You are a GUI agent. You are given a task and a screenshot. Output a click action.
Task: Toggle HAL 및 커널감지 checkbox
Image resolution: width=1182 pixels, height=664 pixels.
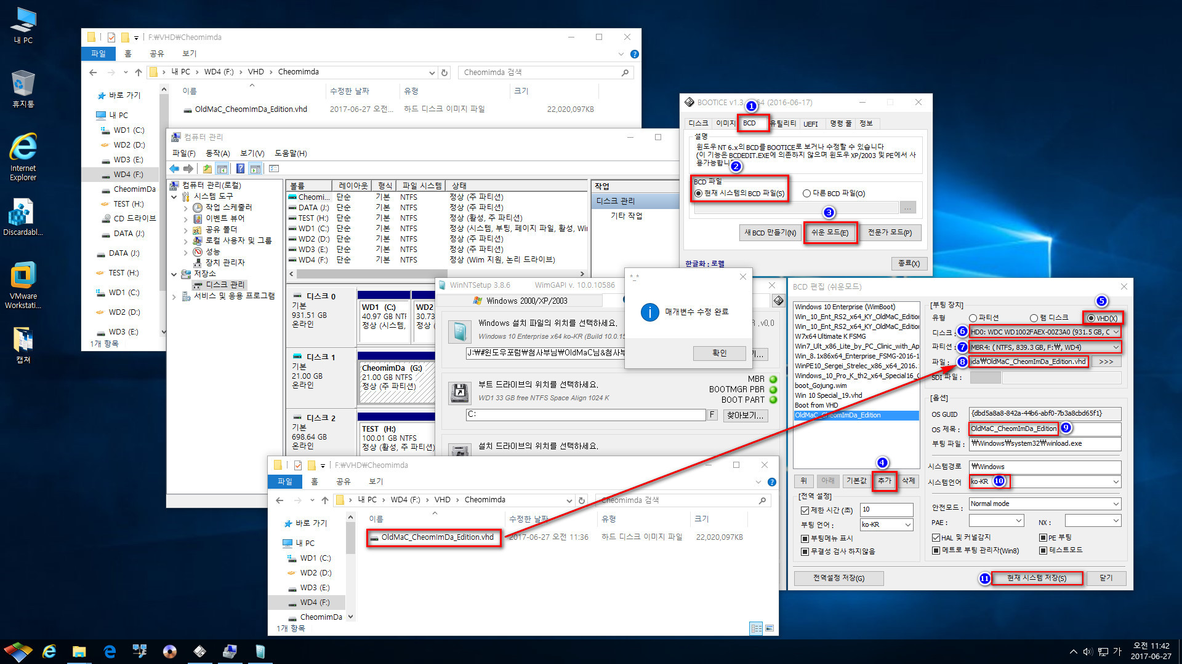(936, 538)
